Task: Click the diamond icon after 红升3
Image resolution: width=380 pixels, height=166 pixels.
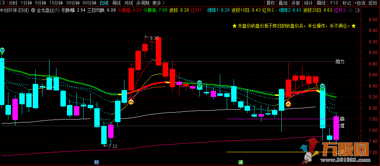Action: (x=351, y=11)
